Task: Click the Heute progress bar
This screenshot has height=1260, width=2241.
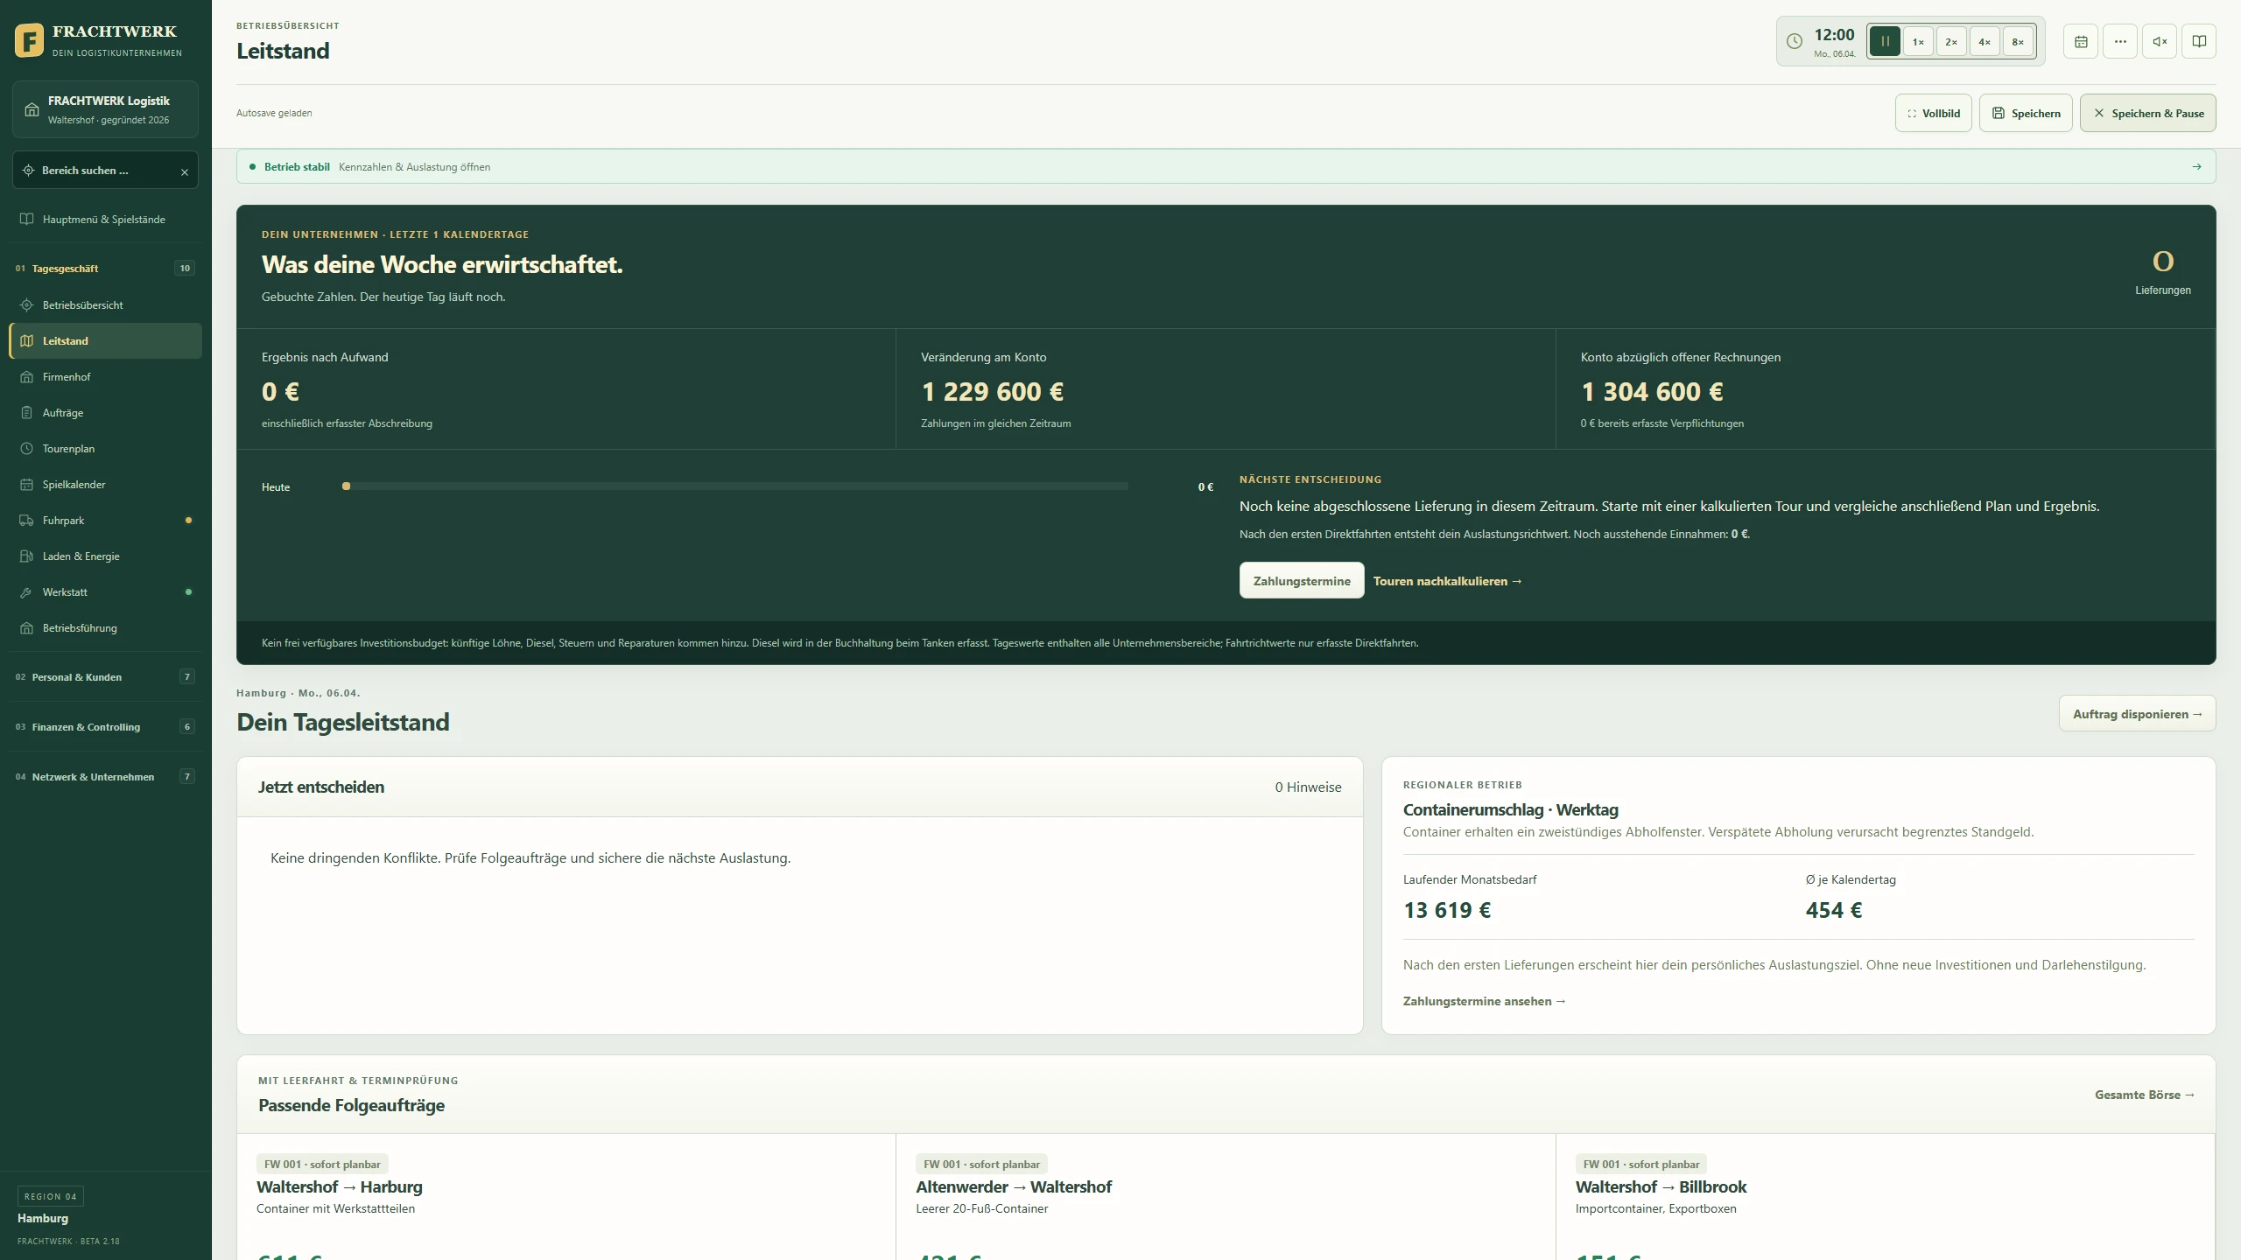Action: tap(734, 486)
